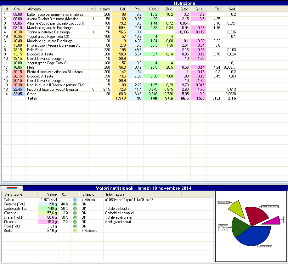Click the green status indicator for Zuccheri
This screenshot has height=264, width=288.
point(75,213)
